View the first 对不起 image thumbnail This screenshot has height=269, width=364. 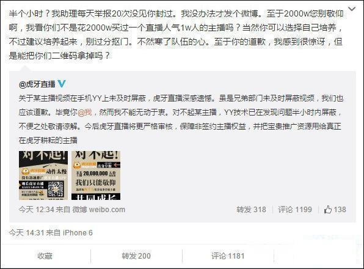[43, 175]
